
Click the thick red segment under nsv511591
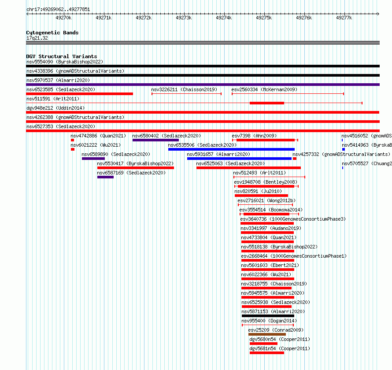(x=267, y=103)
